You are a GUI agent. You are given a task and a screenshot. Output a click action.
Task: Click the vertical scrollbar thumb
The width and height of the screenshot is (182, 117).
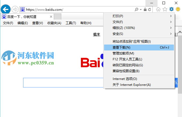(x=180, y=64)
